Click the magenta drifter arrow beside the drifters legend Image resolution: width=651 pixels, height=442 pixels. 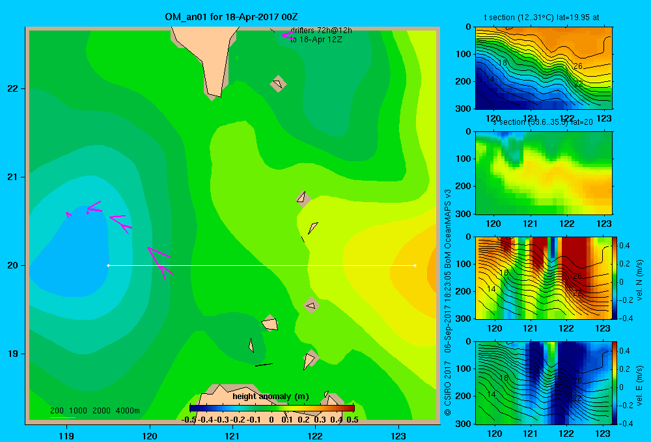point(288,35)
